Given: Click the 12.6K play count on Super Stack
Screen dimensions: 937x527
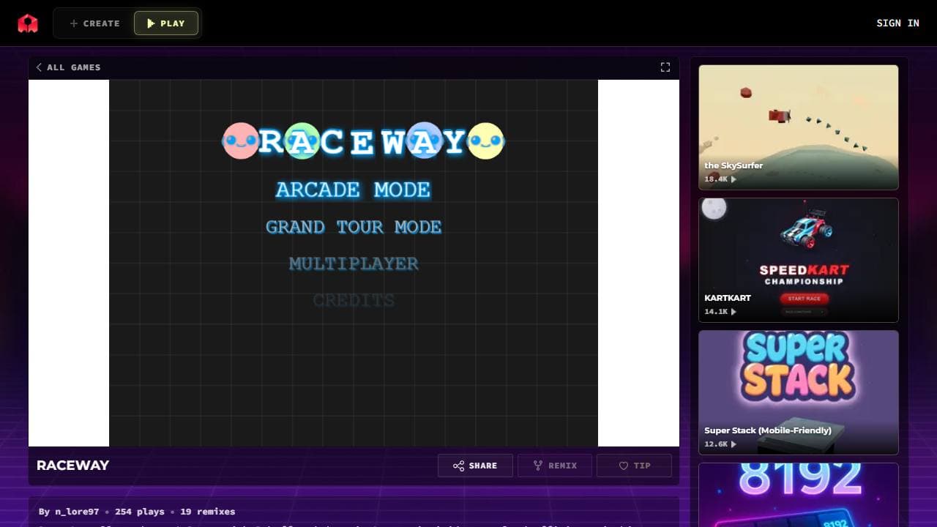Looking at the screenshot, I should pyautogui.click(x=720, y=444).
